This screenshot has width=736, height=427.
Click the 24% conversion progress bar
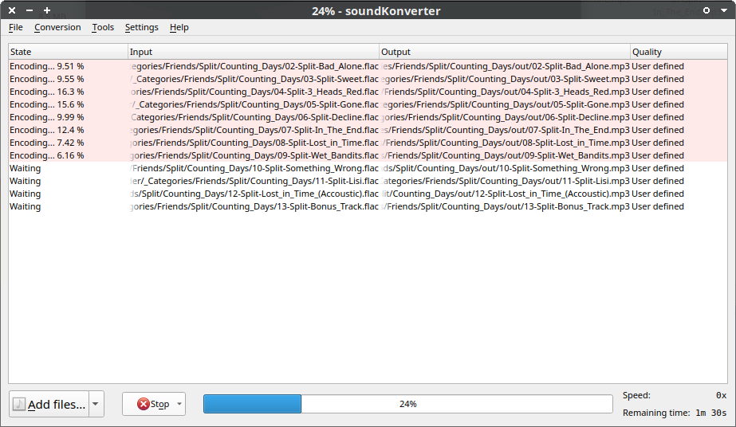point(407,404)
